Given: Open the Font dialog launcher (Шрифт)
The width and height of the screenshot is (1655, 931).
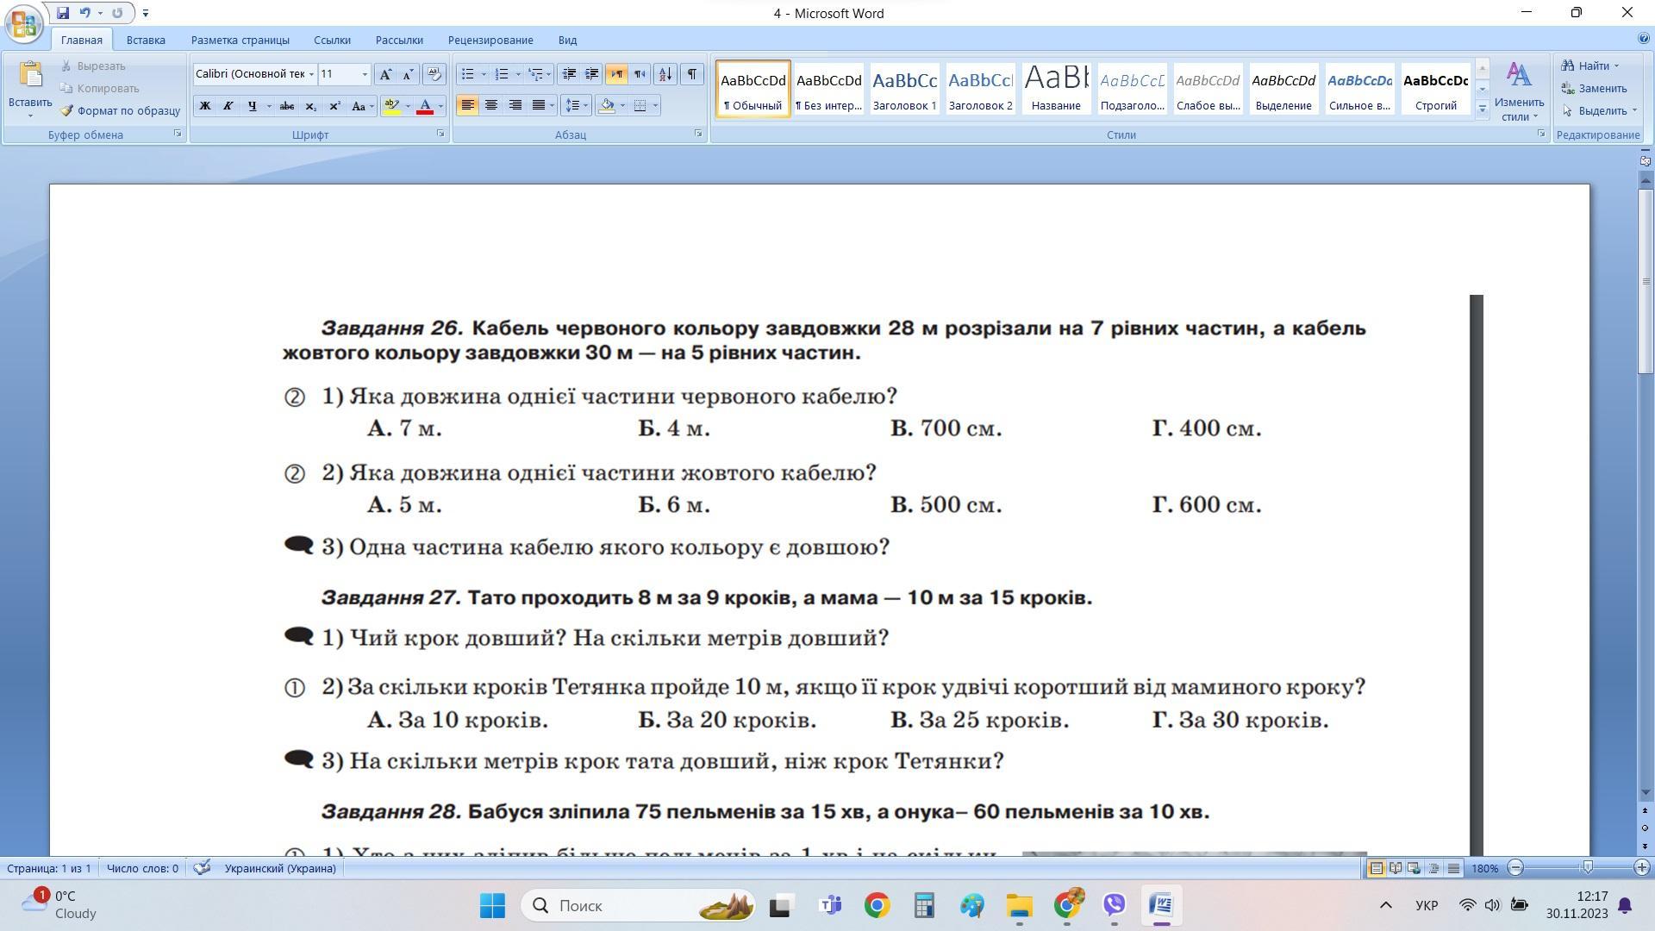Looking at the screenshot, I should (440, 134).
